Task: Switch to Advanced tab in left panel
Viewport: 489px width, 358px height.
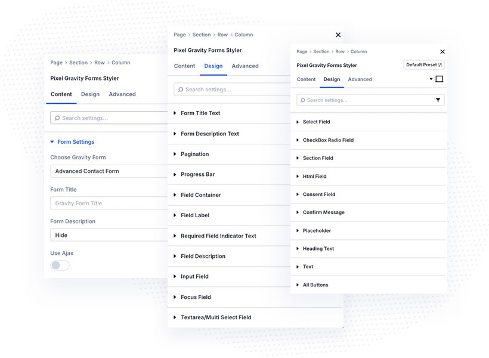Action: 122,94
